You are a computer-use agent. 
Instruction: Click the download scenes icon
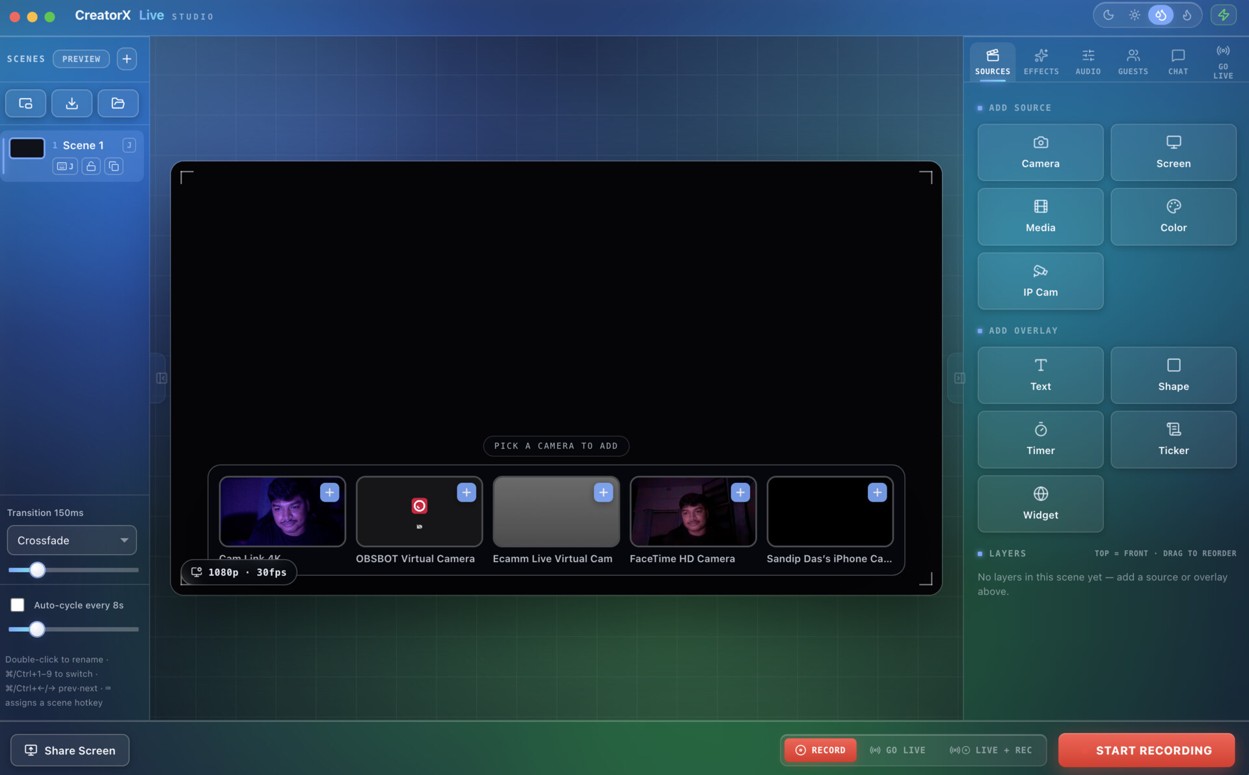coord(72,103)
